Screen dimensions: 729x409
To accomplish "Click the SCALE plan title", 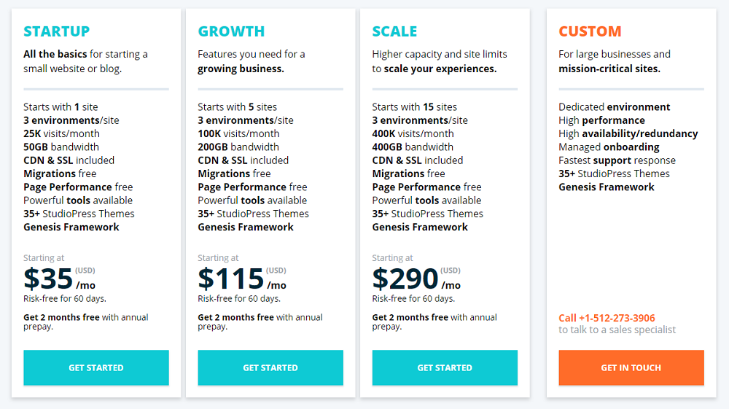I will pos(394,31).
